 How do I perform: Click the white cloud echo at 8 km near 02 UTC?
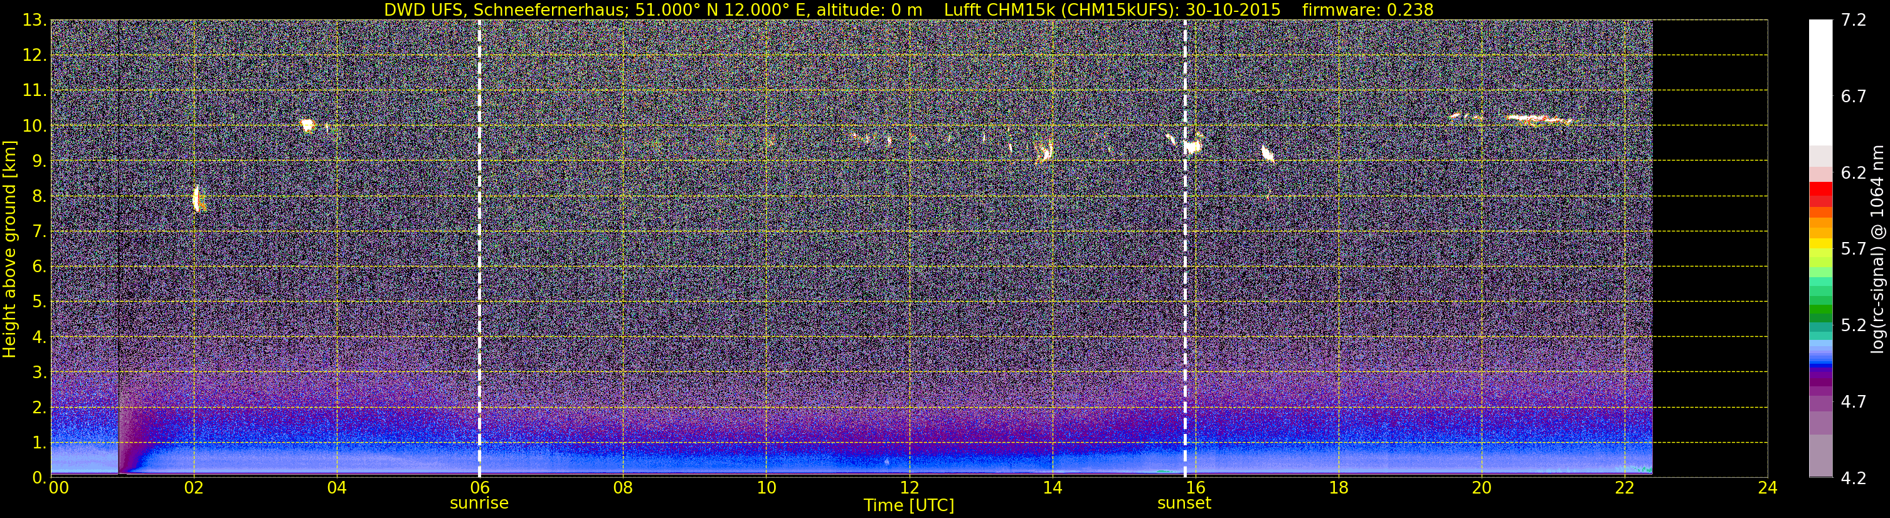tap(196, 199)
